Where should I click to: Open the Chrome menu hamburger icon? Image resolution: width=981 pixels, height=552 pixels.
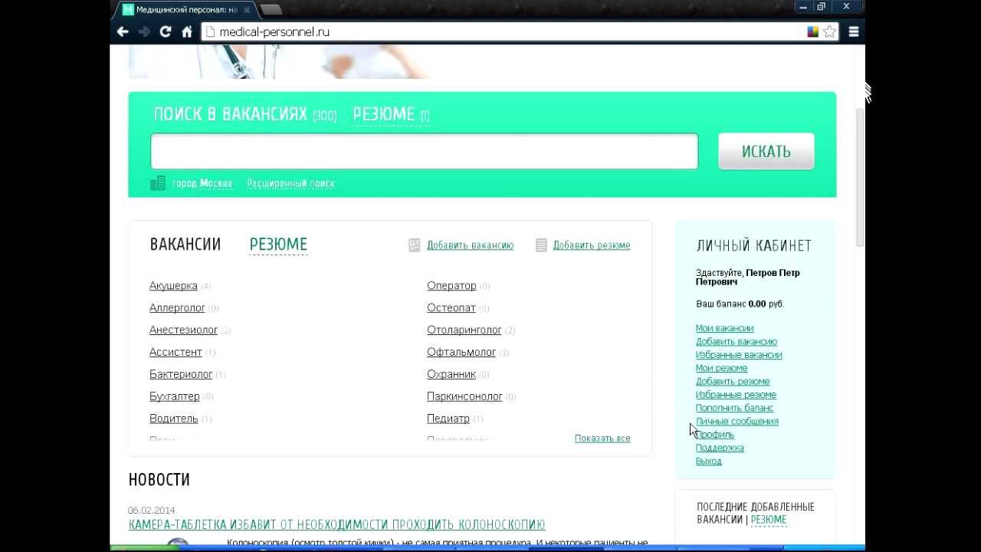pyautogui.click(x=854, y=31)
